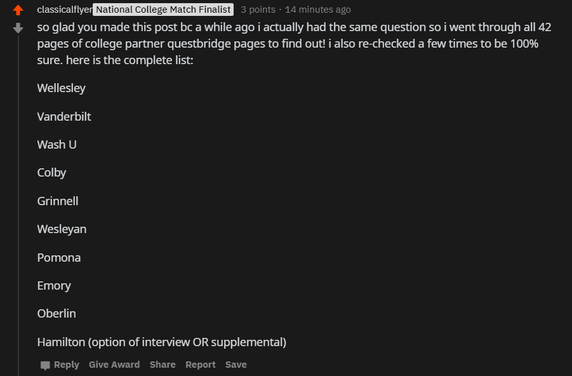572x376 pixels.
Task: Click the Wellesley entry in the list
Action: [x=61, y=88]
